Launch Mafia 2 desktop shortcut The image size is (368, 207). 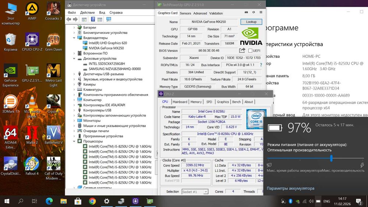pyautogui.click(x=32, y=135)
